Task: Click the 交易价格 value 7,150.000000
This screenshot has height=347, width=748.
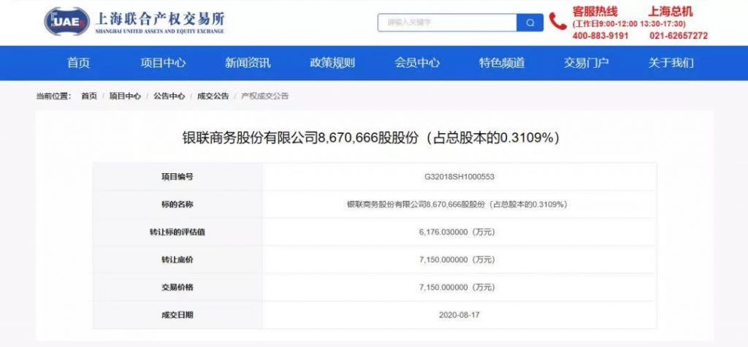Action: coord(459,288)
